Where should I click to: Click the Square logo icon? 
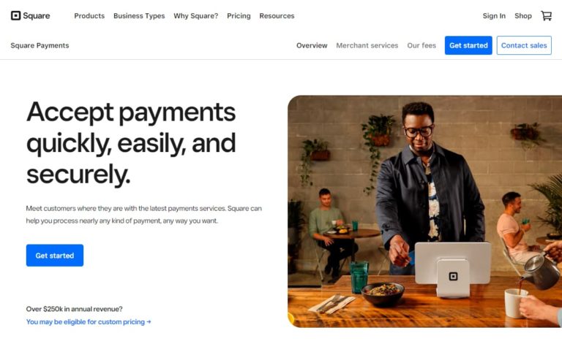(x=16, y=16)
